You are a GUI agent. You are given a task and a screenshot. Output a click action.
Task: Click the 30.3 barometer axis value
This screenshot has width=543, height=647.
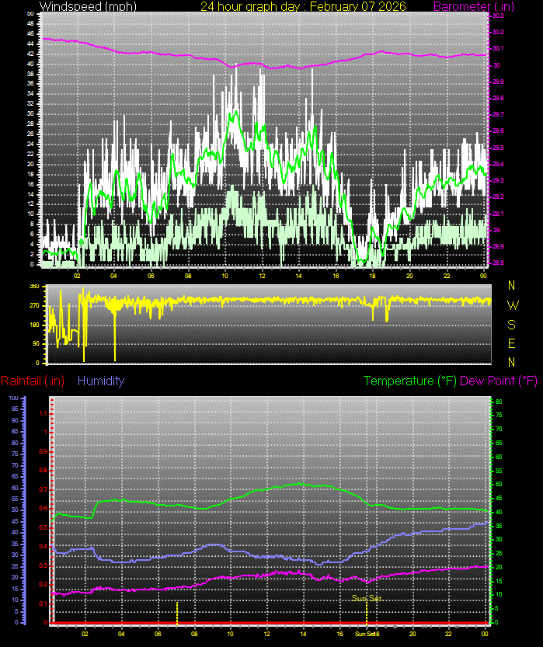pyautogui.click(x=497, y=16)
